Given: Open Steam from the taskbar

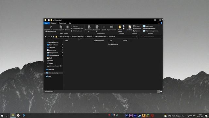Looking at the screenshot, I should [x=139, y=115].
